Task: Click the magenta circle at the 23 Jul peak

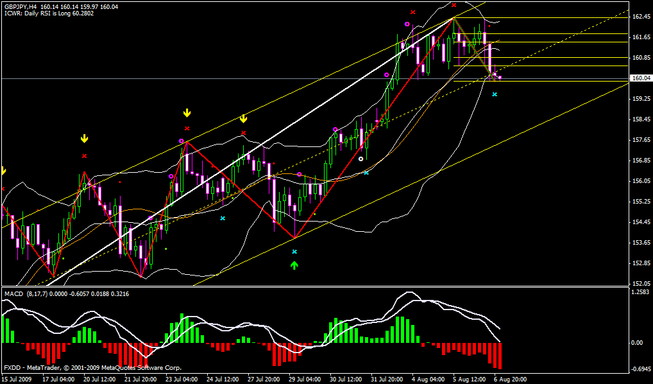Action: click(x=181, y=141)
